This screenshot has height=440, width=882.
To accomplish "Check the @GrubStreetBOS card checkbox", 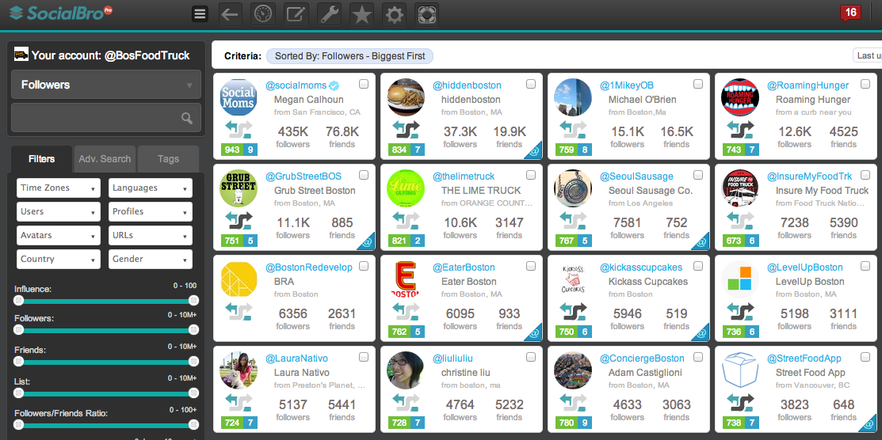I will pos(364,176).
